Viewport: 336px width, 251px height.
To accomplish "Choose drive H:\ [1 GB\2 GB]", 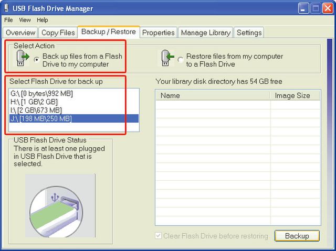I will pos(34,102).
